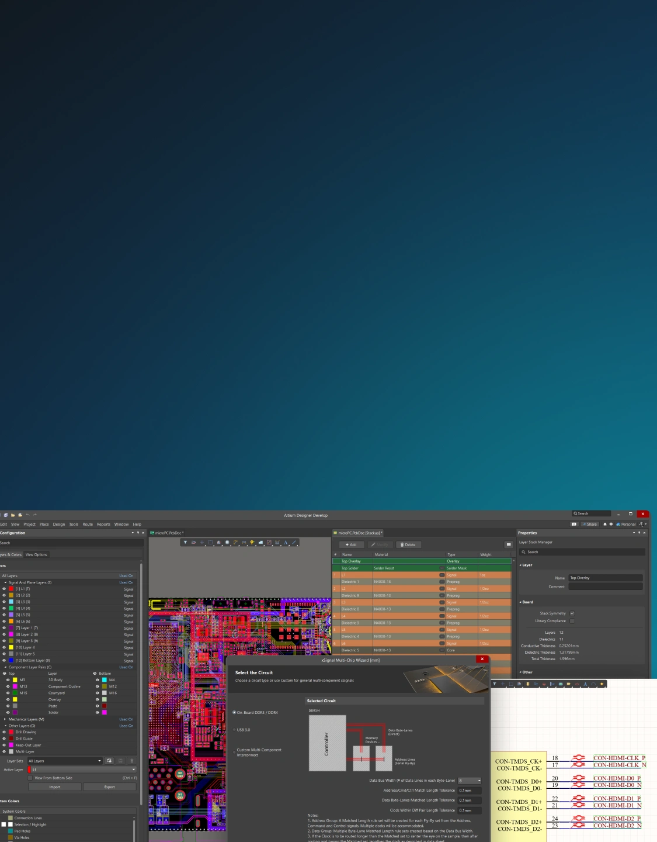657x842 pixels.
Task: Select the Place String text tool
Action: pos(286,543)
